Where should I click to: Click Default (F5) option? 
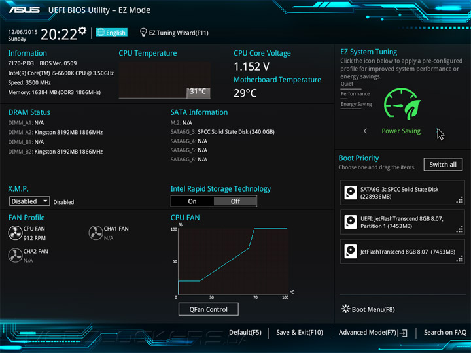coord(245,333)
